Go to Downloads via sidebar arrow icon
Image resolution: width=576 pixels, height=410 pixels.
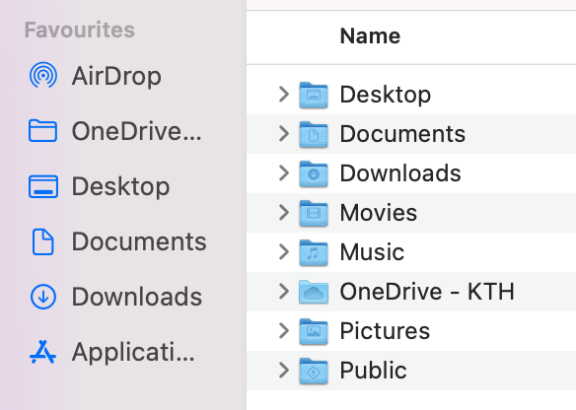[43, 297]
